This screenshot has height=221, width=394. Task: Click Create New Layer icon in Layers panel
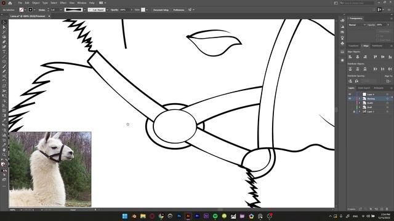click(x=382, y=209)
